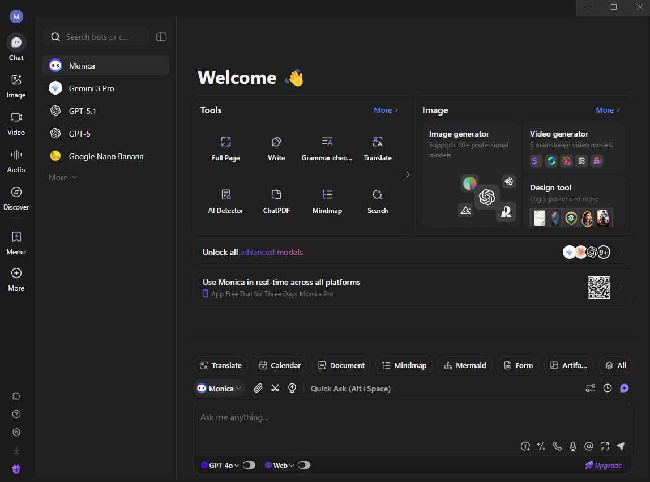Launch the AI Detector tool

pyautogui.click(x=226, y=201)
